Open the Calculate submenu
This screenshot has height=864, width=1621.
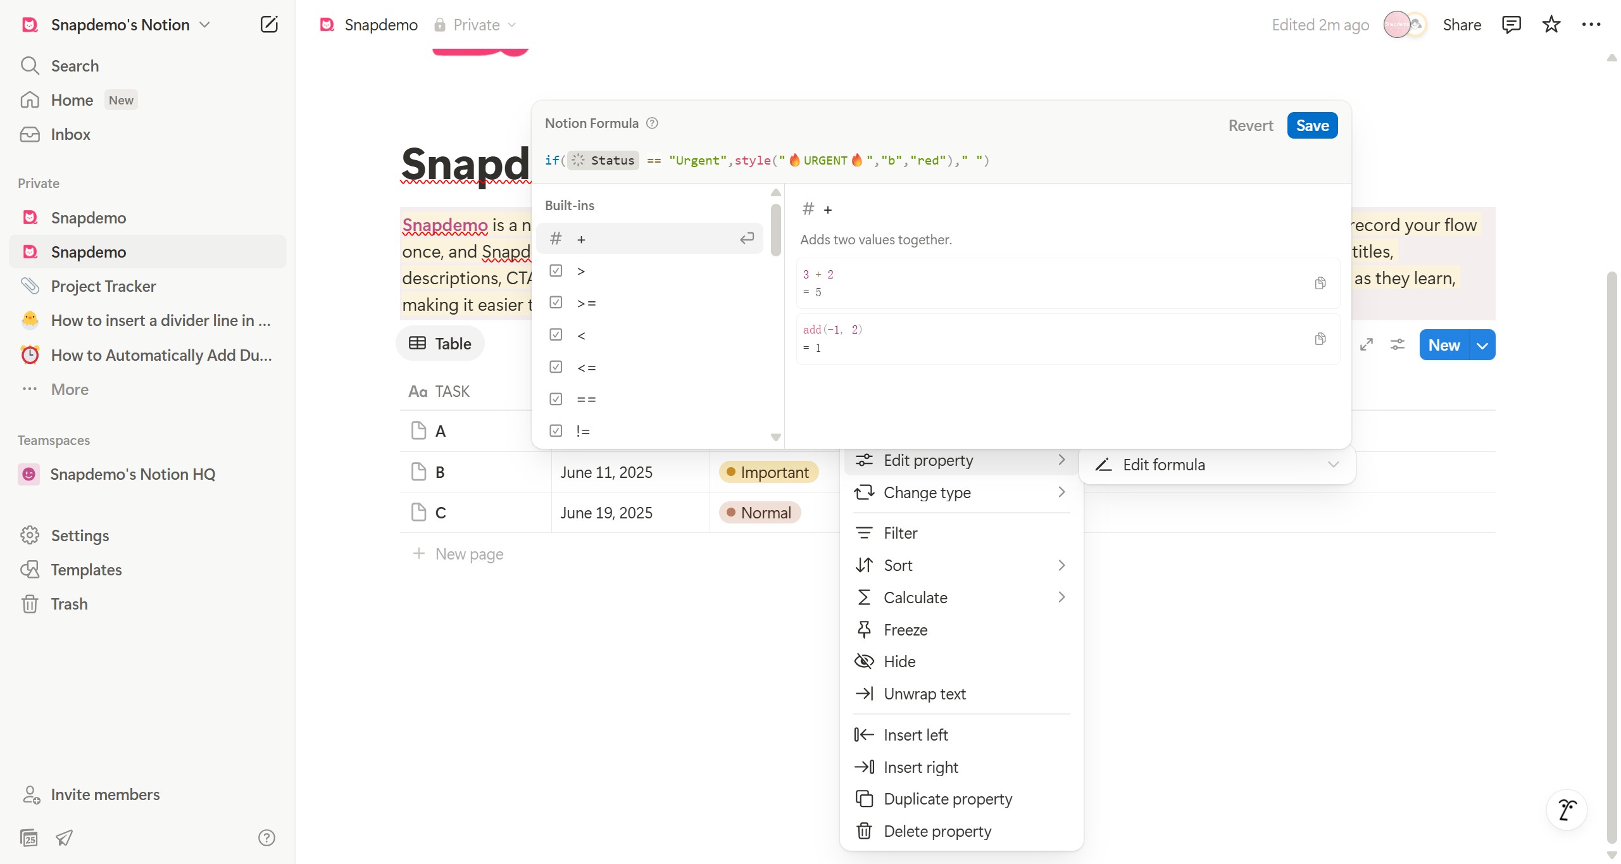(961, 598)
